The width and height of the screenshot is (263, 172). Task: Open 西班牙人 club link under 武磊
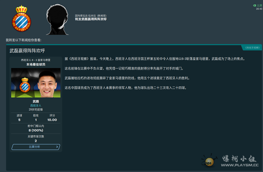coord(36,106)
